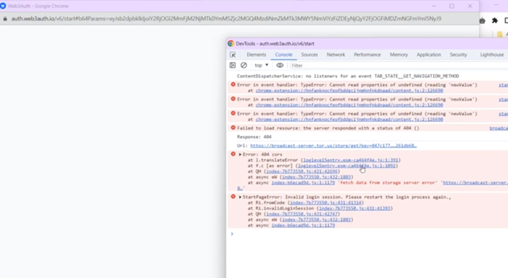Select the Console tab
Screen dimensions: 508x278
284,55
